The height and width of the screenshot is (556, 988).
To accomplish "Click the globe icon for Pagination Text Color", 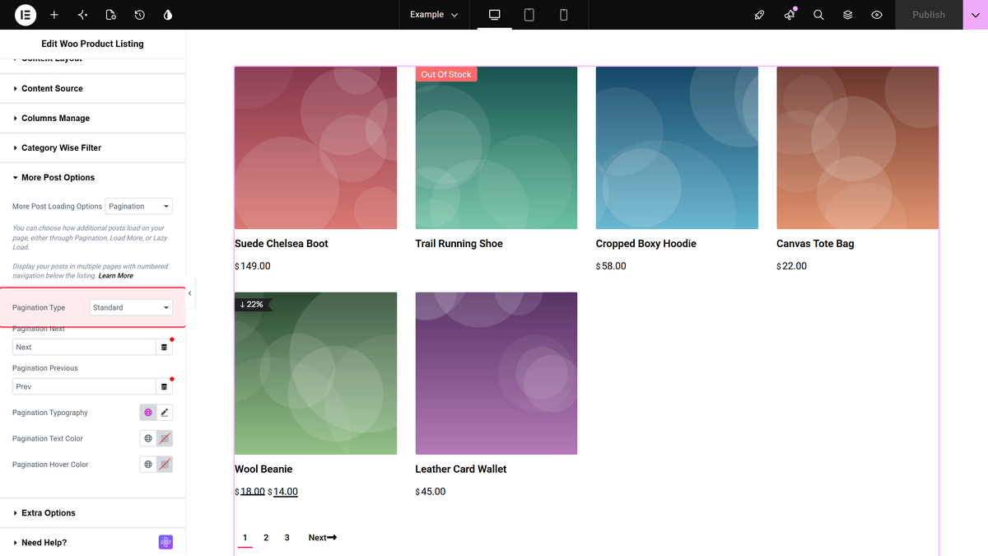I will pos(148,439).
